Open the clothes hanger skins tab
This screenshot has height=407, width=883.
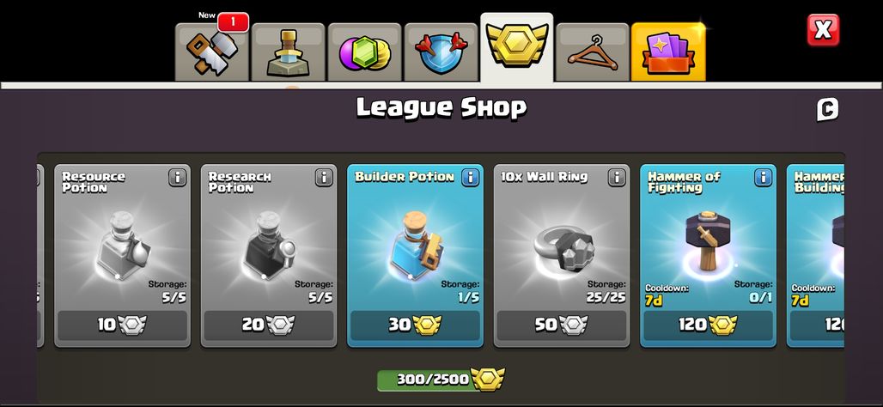click(593, 52)
